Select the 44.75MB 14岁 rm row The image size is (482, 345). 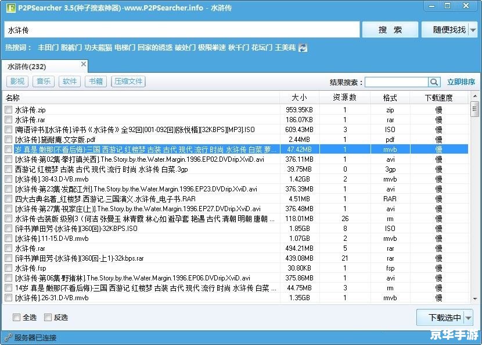[235, 288]
